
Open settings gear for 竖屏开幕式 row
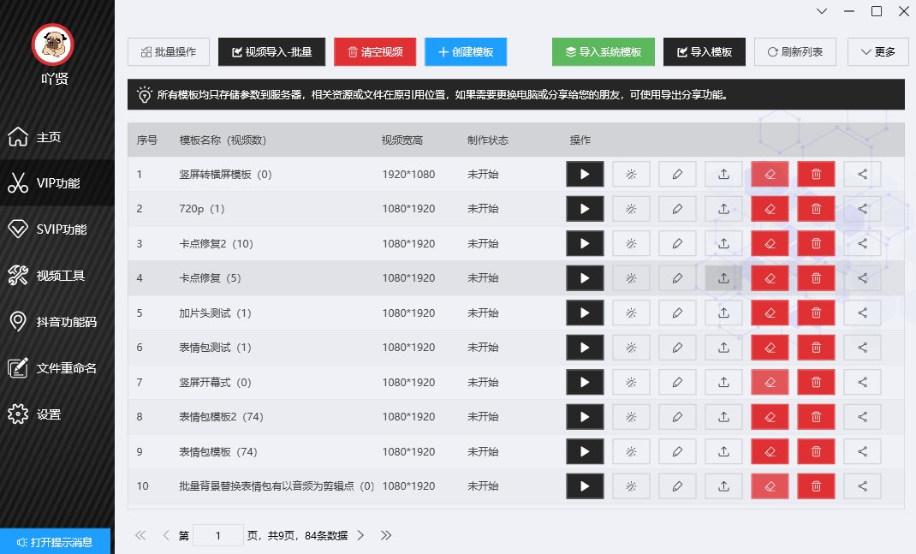pos(631,382)
